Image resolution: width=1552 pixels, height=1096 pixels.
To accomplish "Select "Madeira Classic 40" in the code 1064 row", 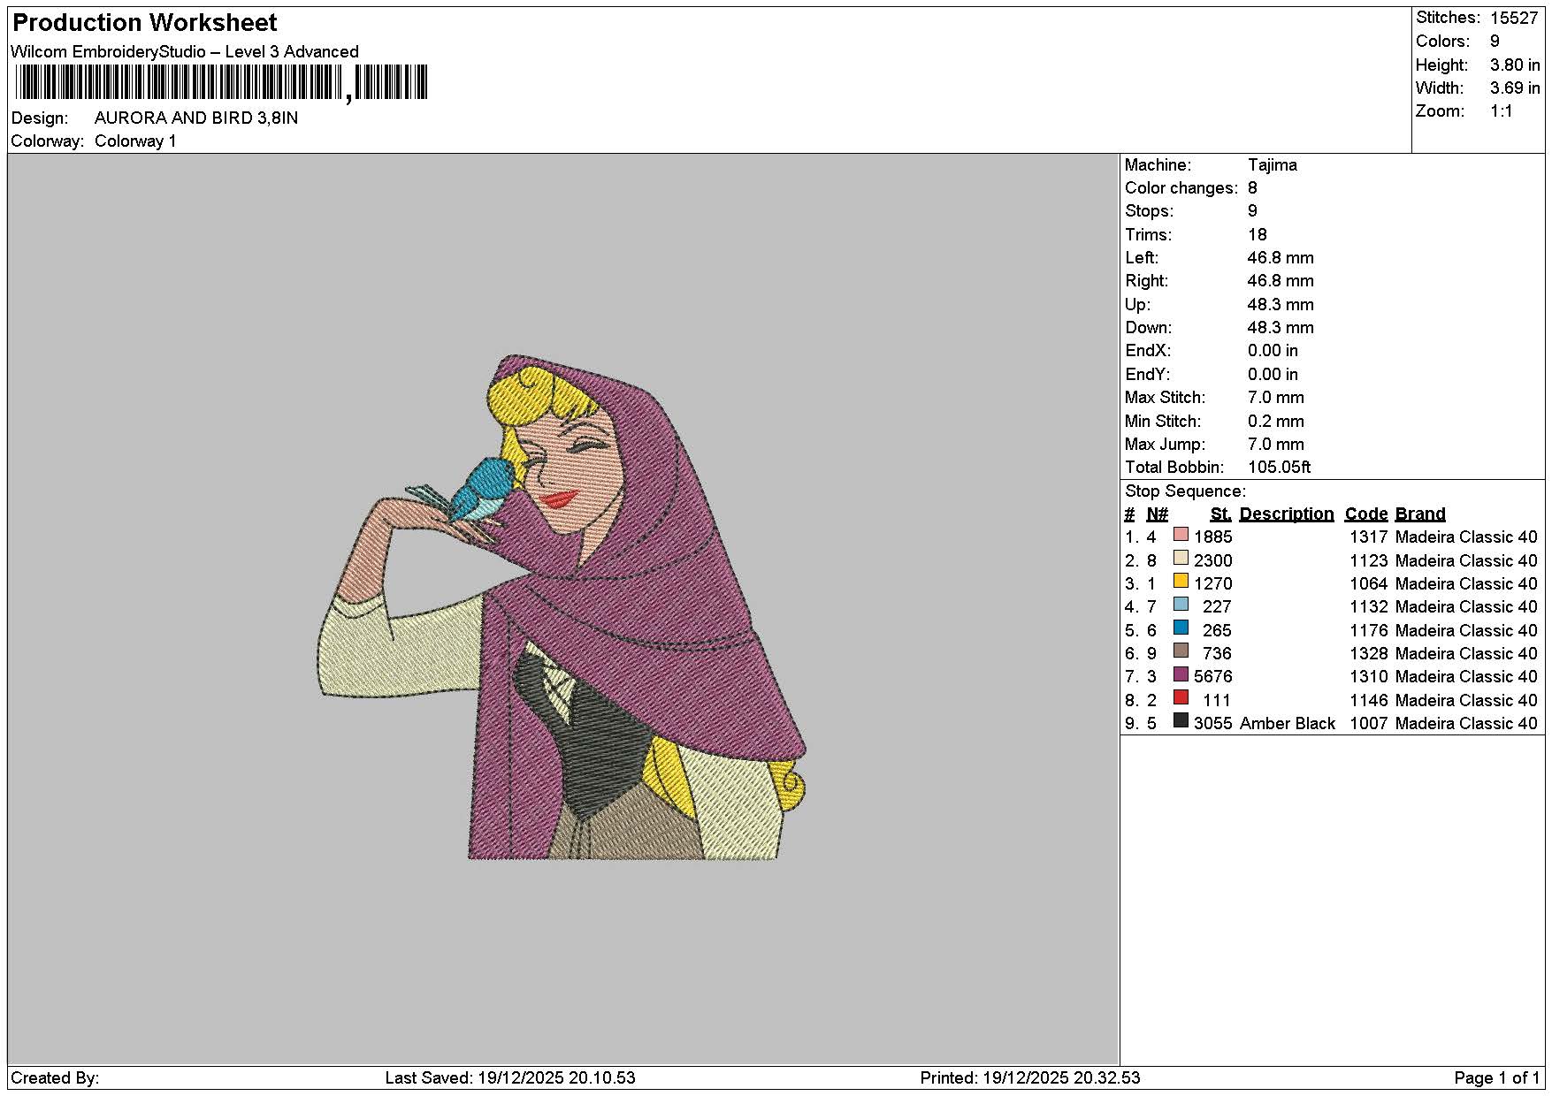I will (1466, 584).
